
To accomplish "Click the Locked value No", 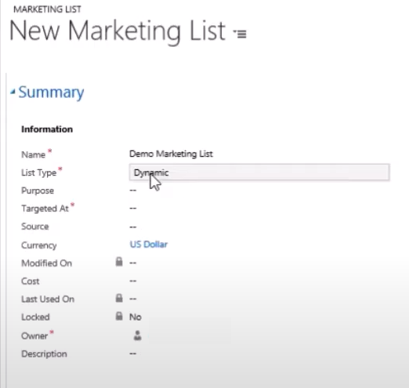I will (136, 317).
